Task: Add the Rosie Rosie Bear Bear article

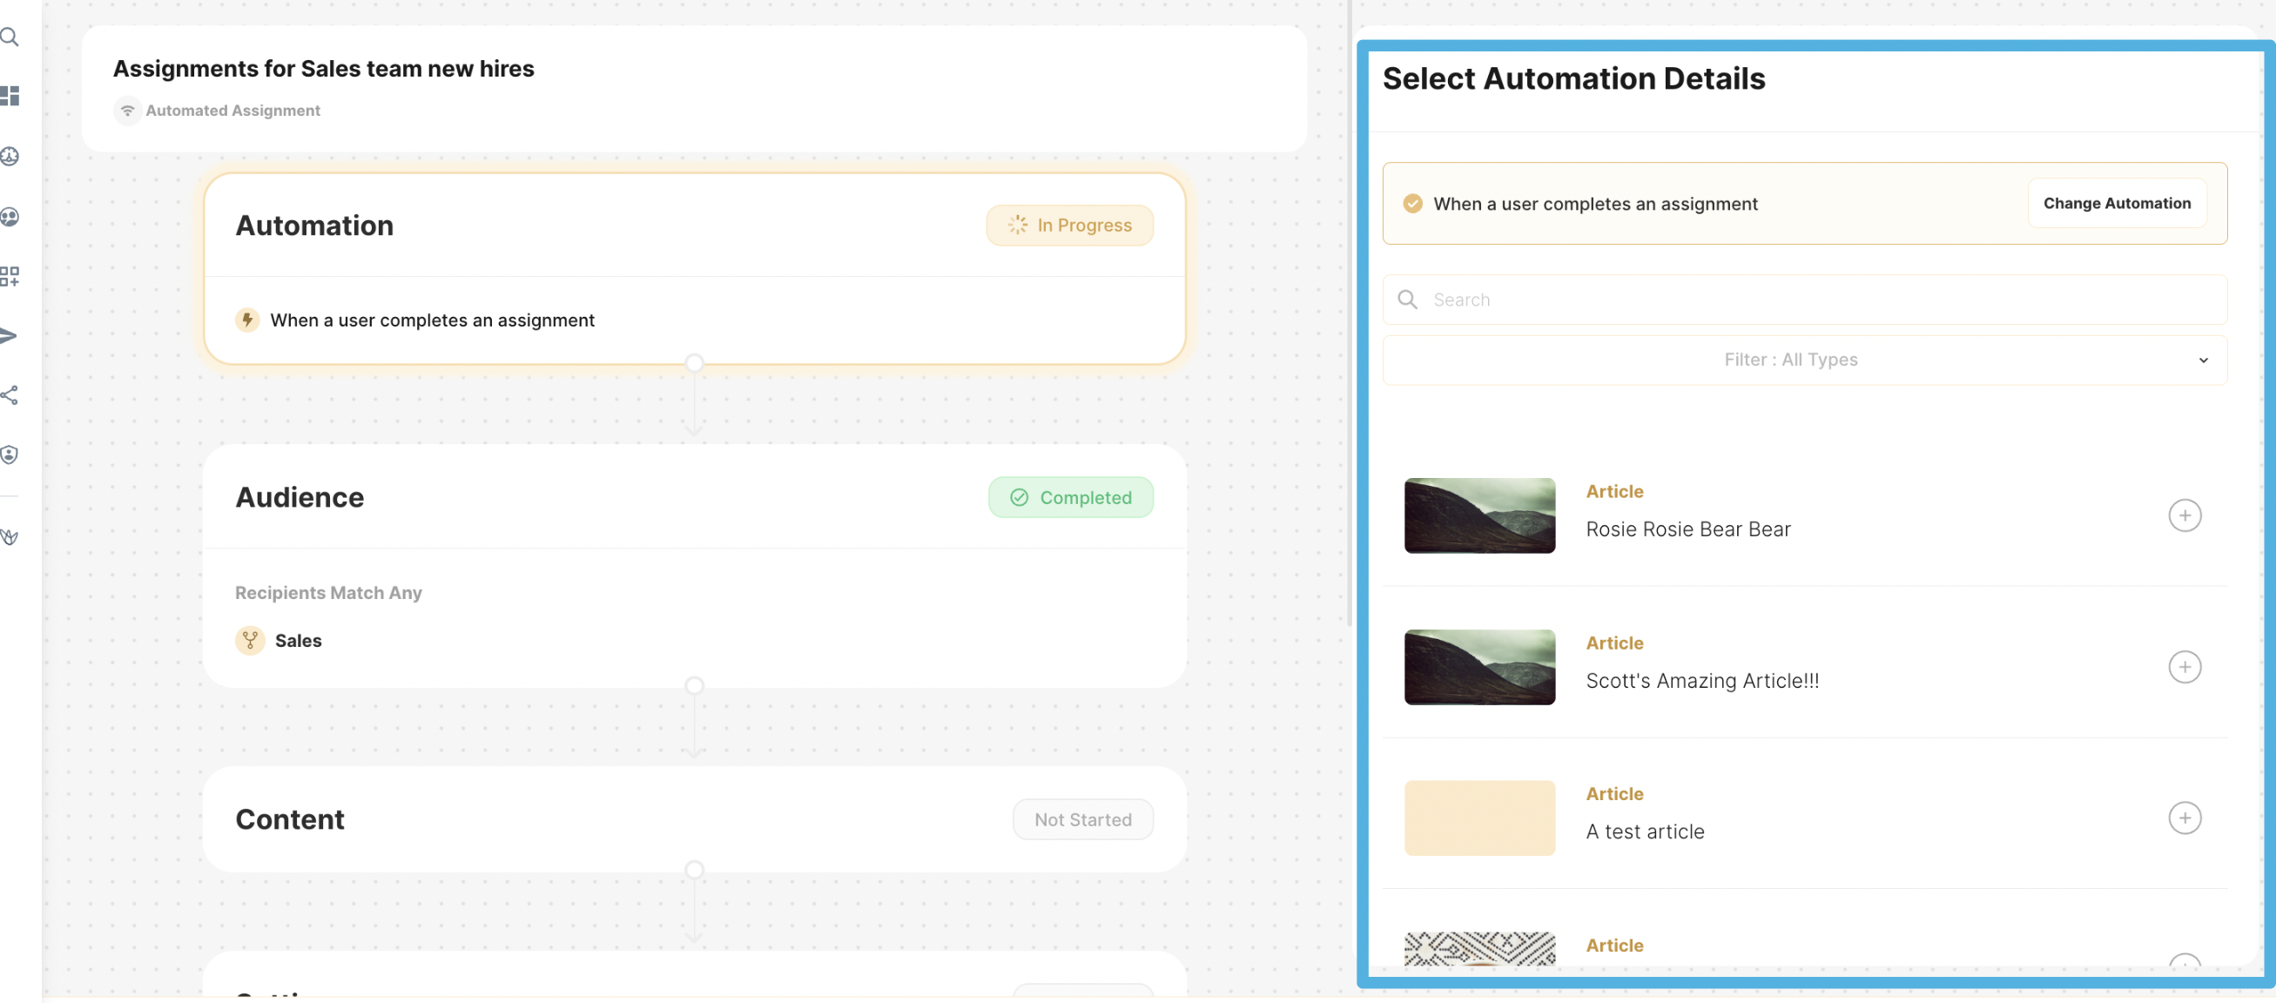Action: pyautogui.click(x=2184, y=515)
